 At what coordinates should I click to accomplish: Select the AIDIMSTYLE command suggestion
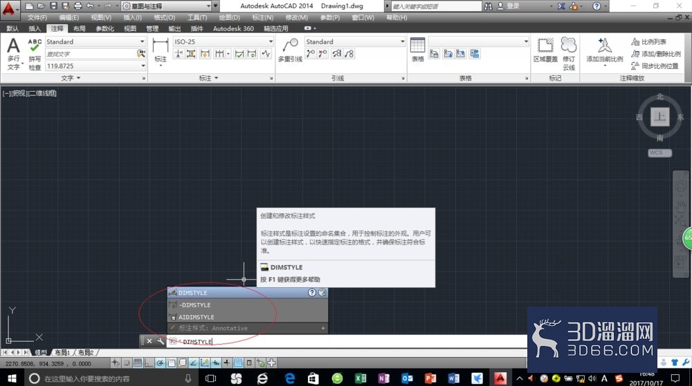click(x=247, y=317)
